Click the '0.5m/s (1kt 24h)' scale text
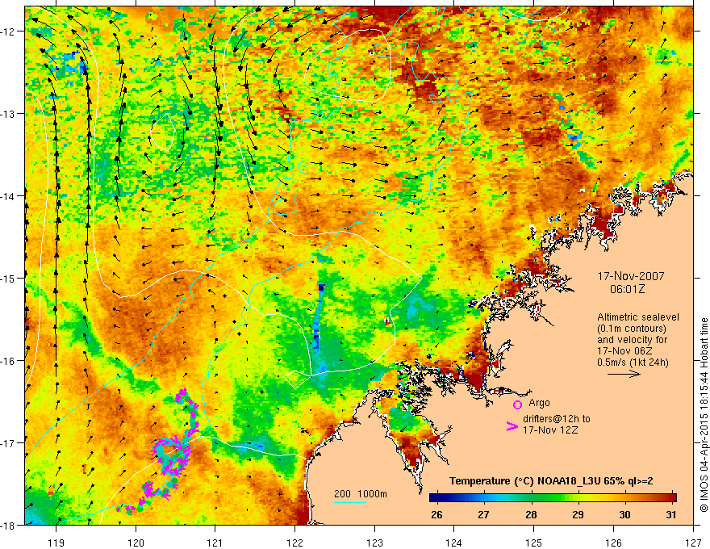The width and height of the screenshot is (710, 549). coord(633,363)
